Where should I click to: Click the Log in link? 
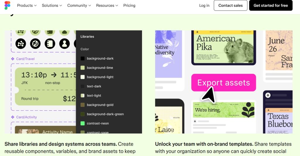(204, 5)
